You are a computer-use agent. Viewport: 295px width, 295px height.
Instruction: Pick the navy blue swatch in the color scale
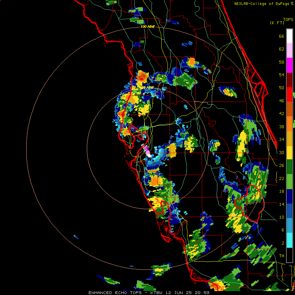click(289, 196)
